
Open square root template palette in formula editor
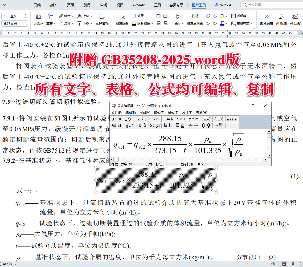[x=130, y=126]
